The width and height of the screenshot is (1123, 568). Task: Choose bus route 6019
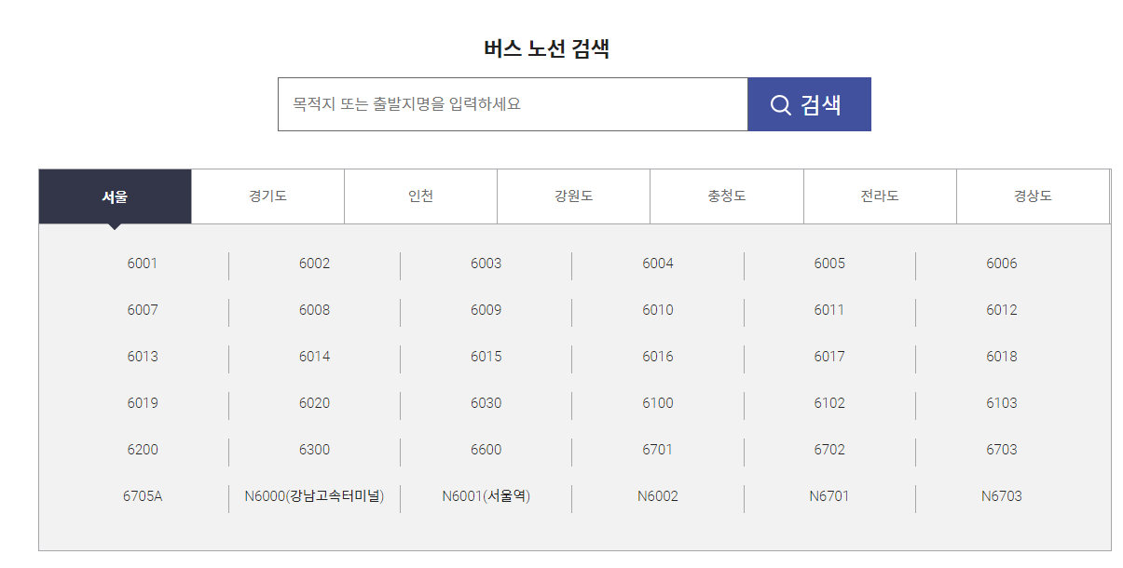pos(143,403)
